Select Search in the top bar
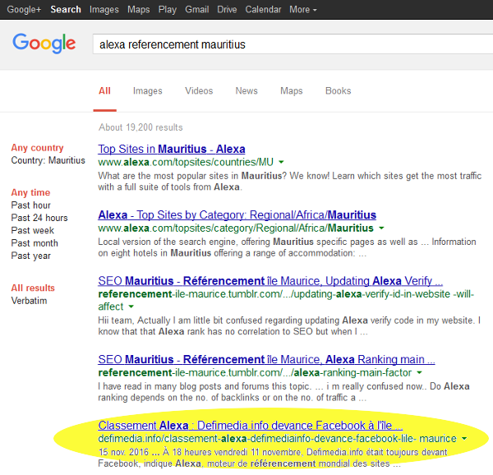The height and width of the screenshot is (475, 493). pyautogui.click(x=66, y=9)
